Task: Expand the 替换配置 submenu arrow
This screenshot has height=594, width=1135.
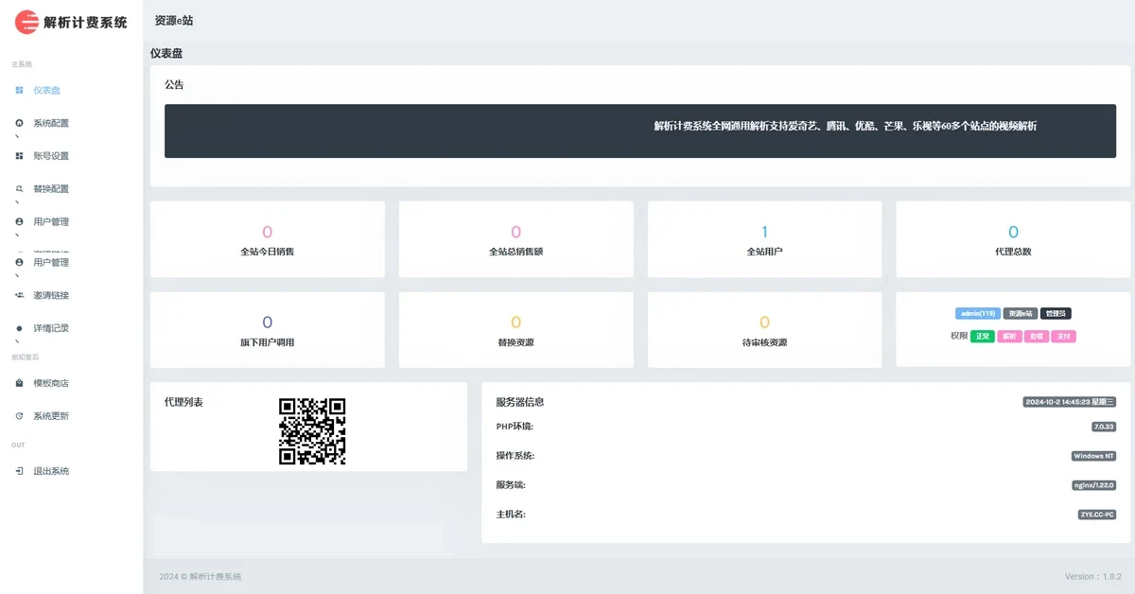Action: tap(17, 203)
